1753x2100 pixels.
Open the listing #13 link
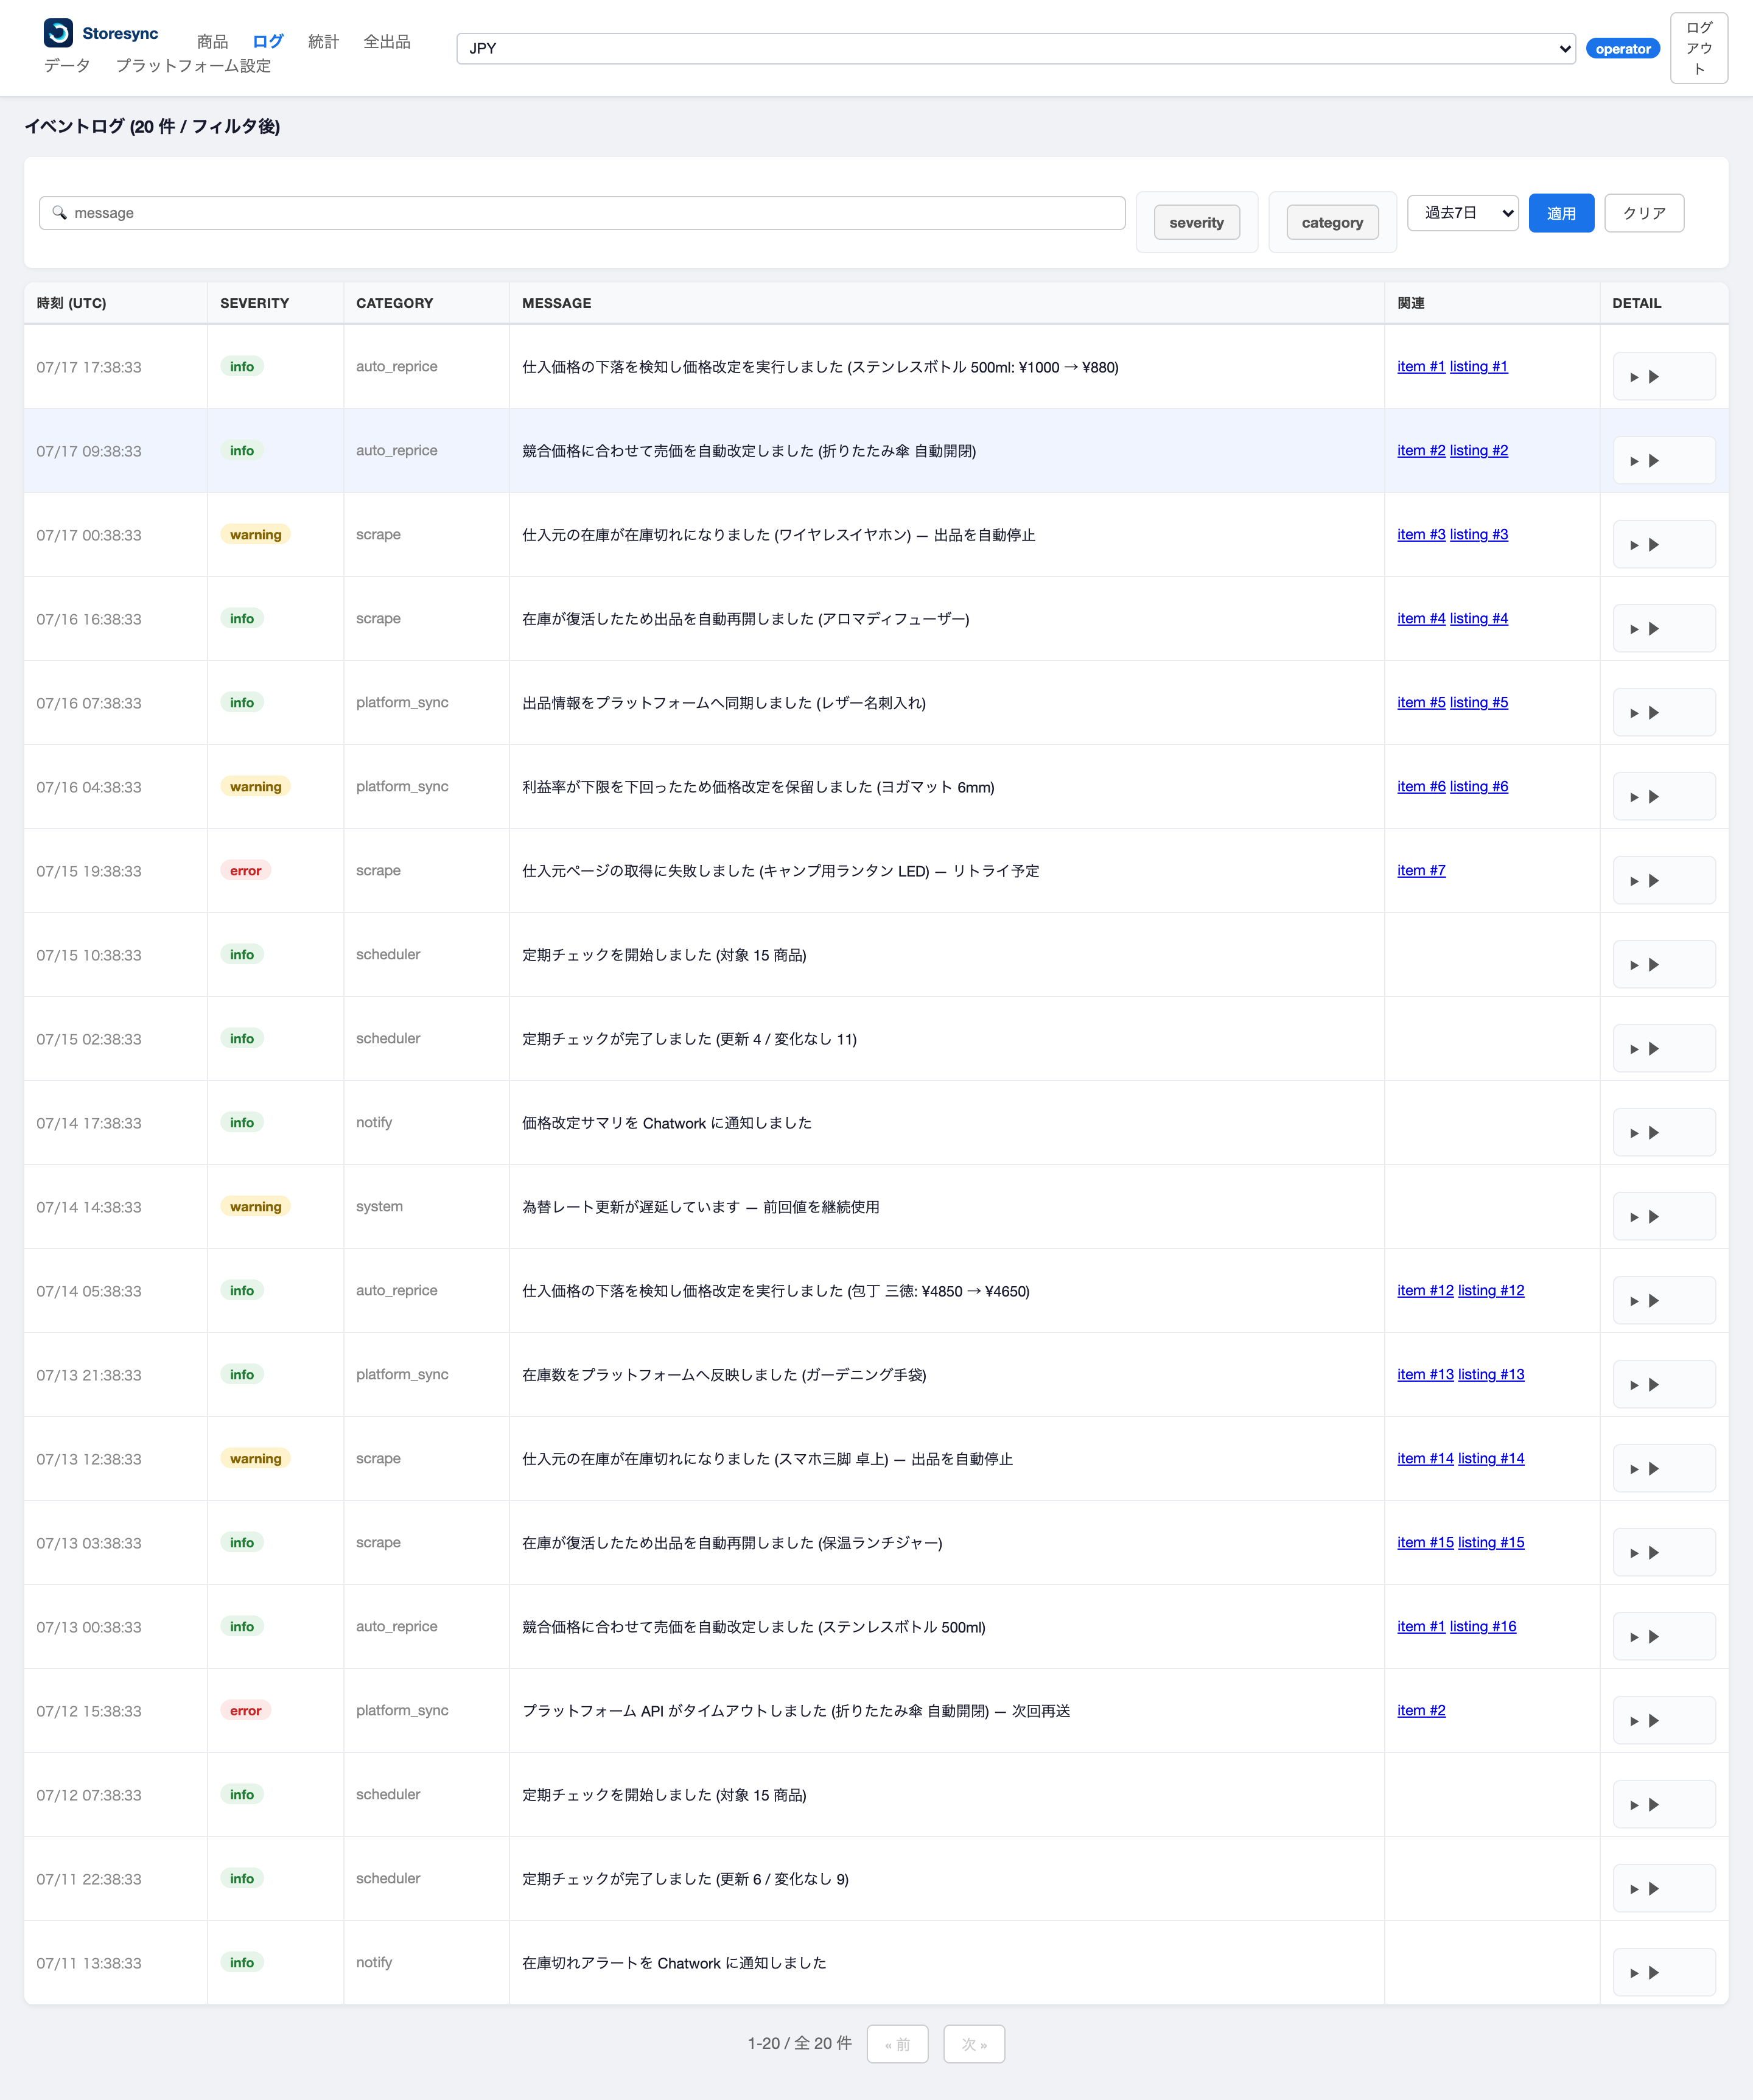1491,1374
